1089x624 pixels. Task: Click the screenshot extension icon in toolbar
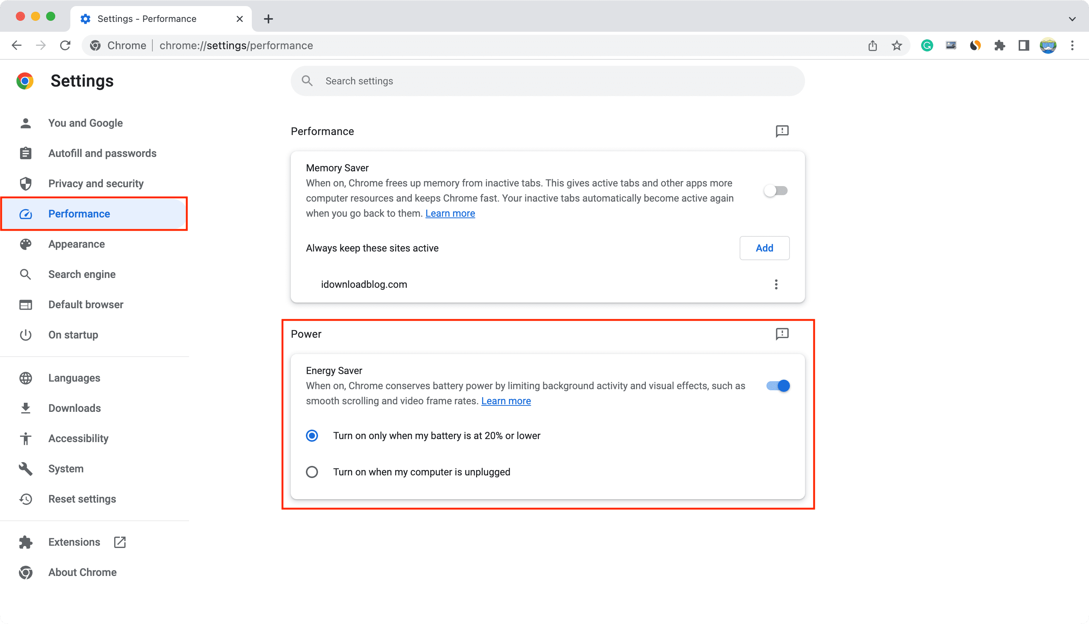(951, 45)
